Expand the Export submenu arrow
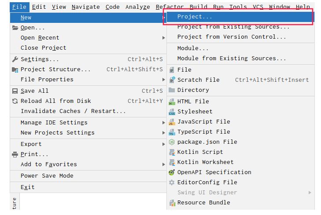Viewport: 321px width, 215px height. click(163, 144)
